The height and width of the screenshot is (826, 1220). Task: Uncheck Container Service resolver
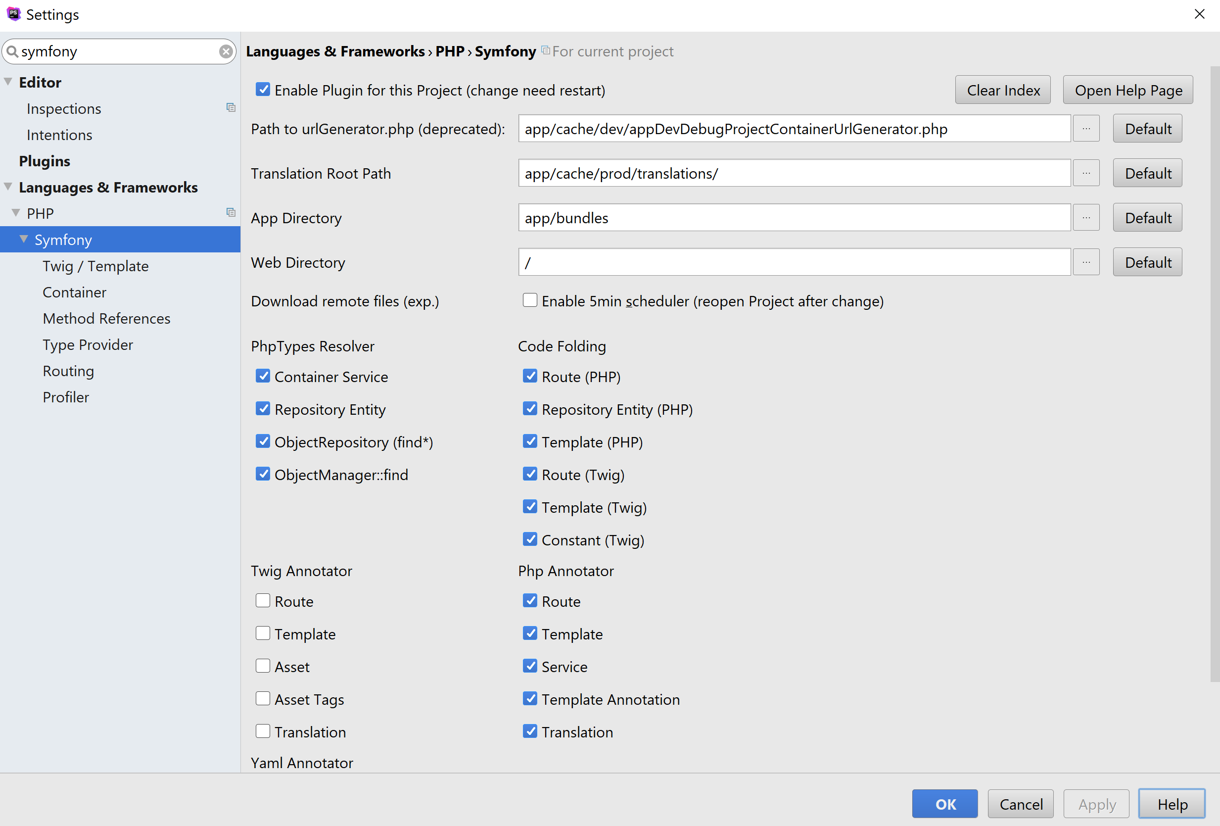point(263,377)
